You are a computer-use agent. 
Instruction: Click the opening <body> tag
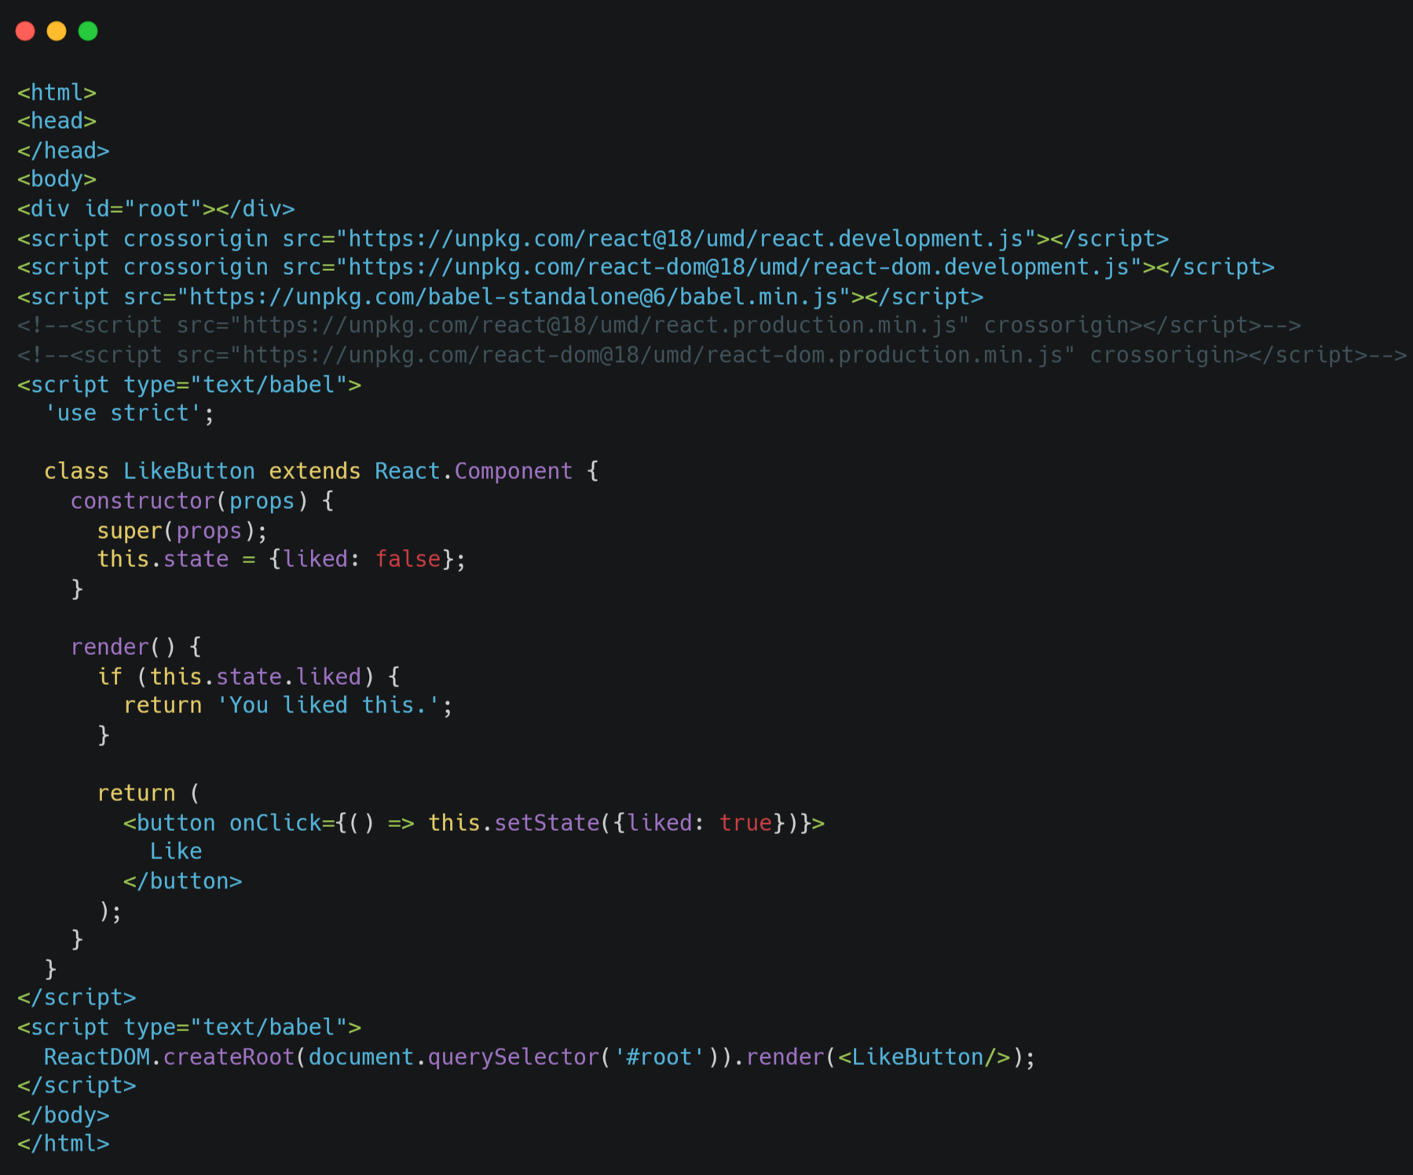pyautogui.click(x=57, y=179)
